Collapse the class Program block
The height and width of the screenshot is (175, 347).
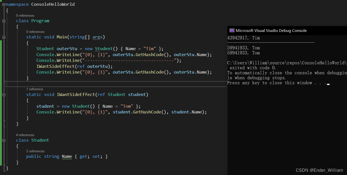4,21
